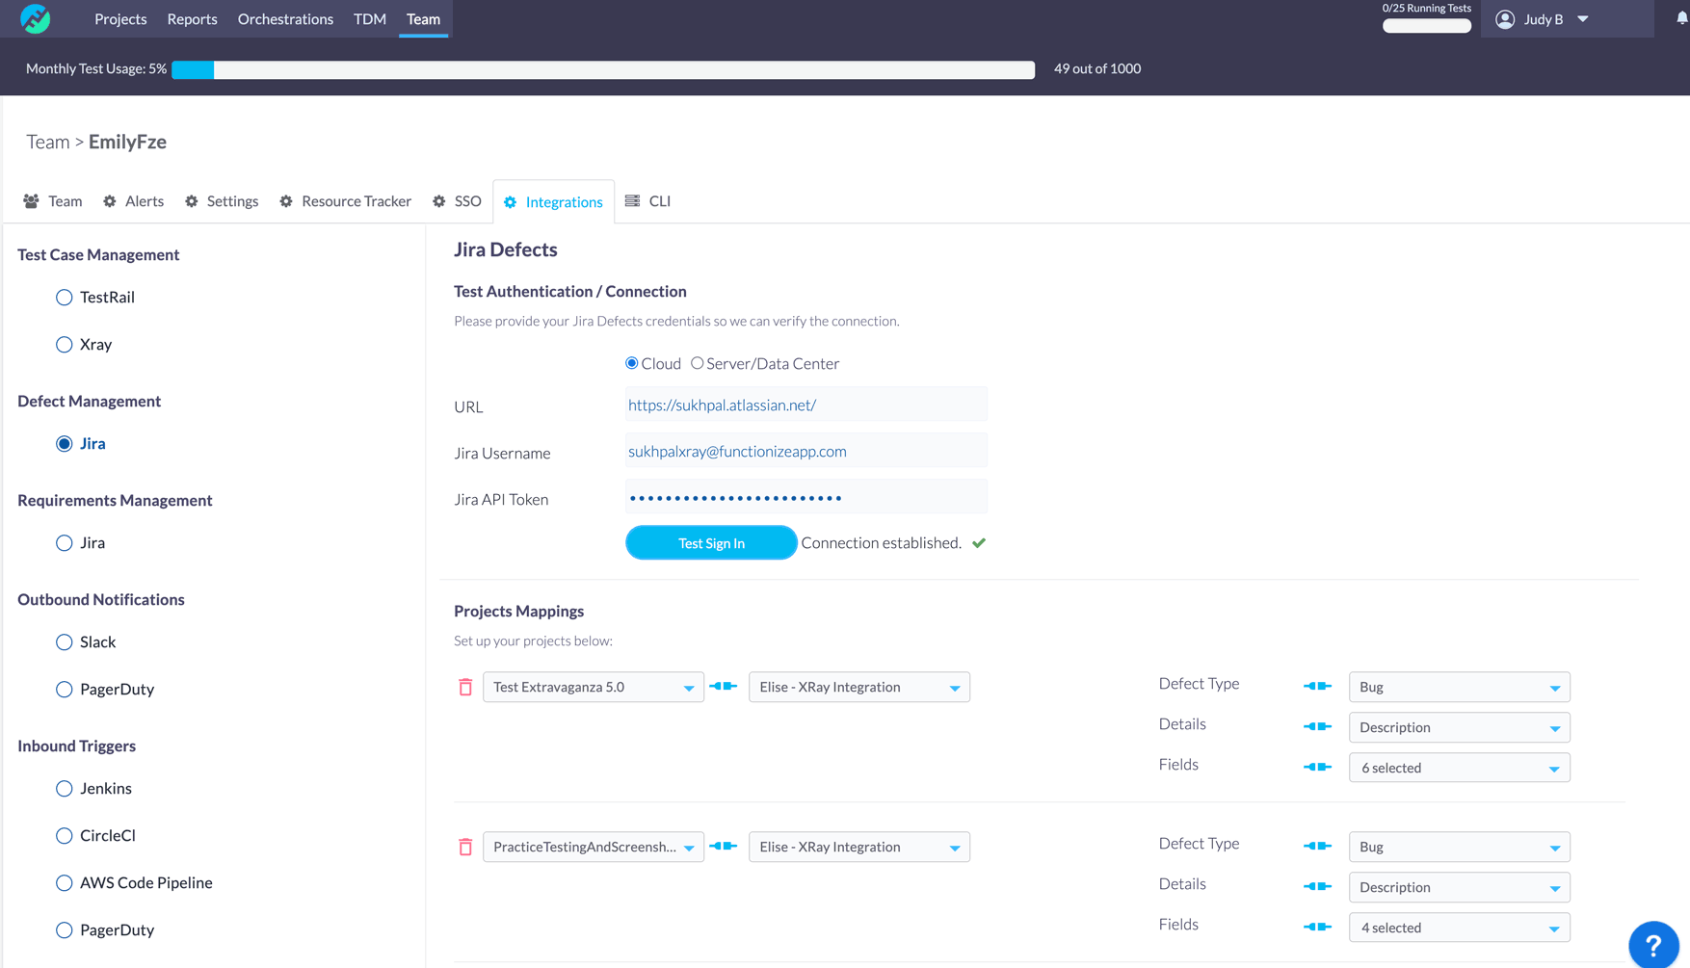
Task: Click the gear icon beside Settings
Action: 192,201
